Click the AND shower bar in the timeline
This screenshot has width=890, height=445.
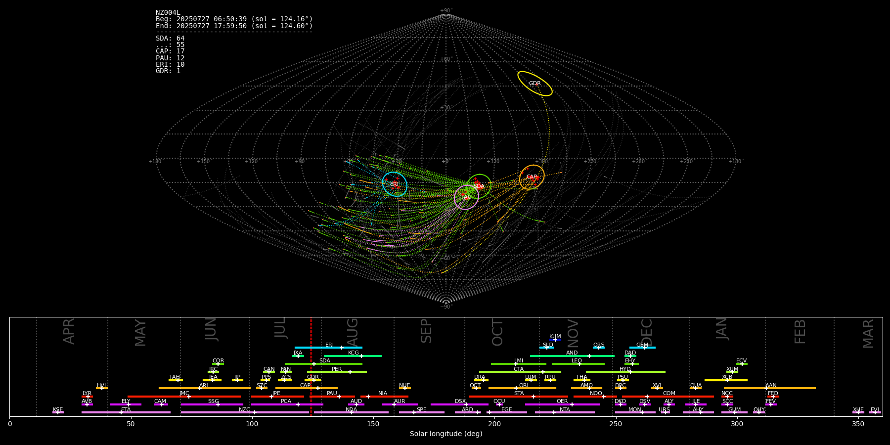point(572,356)
